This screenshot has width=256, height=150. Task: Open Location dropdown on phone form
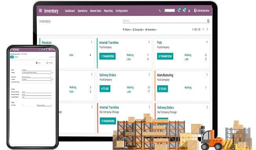coord(37,80)
